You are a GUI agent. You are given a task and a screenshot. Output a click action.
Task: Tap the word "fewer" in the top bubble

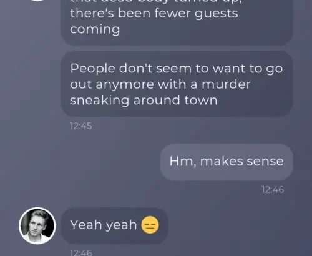click(172, 14)
